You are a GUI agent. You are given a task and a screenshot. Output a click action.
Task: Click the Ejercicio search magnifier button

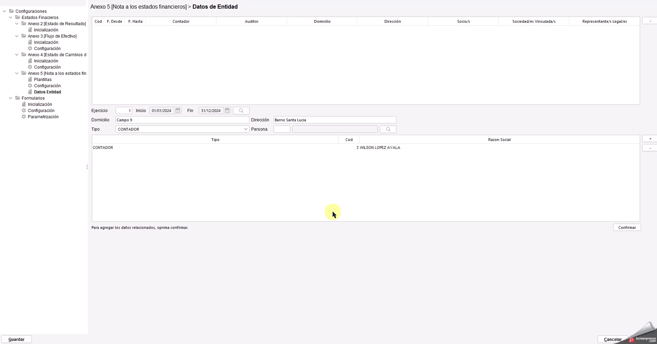[x=241, y=111]
